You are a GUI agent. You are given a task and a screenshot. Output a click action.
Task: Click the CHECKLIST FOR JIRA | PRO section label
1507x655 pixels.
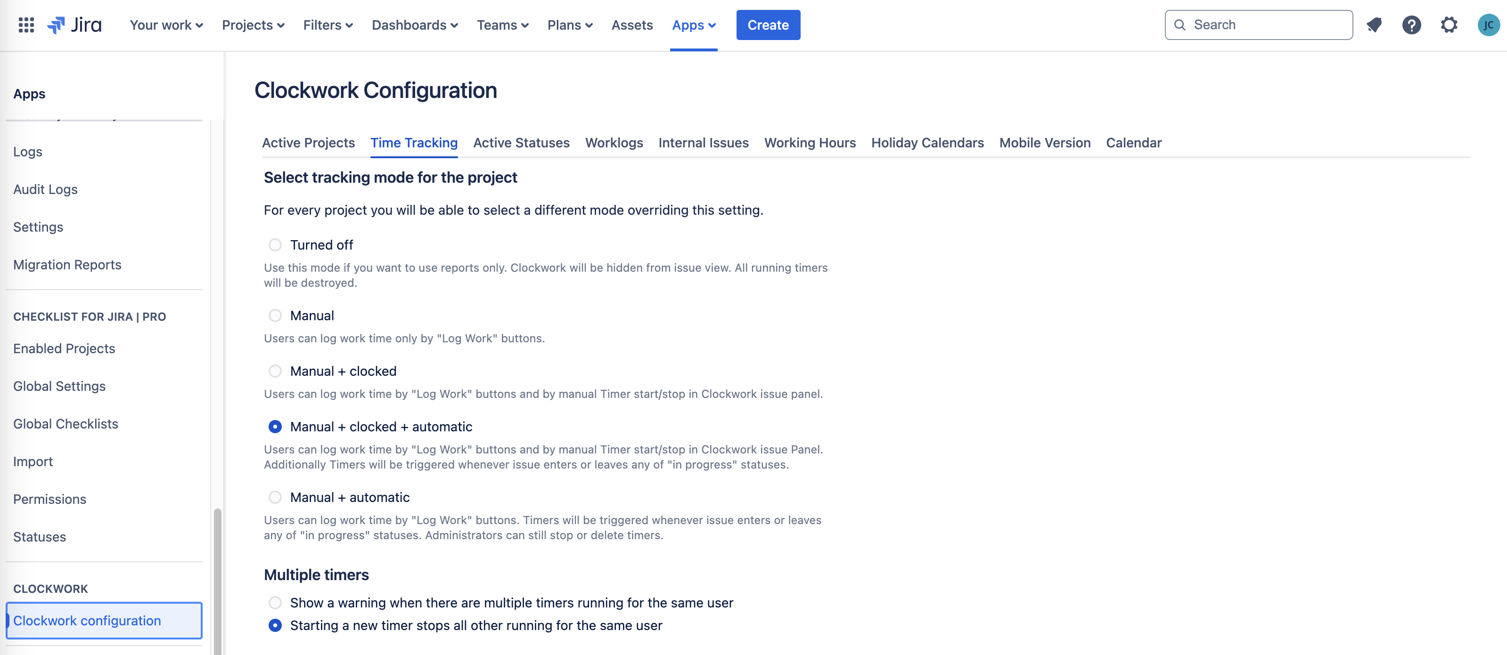[90, 317]
